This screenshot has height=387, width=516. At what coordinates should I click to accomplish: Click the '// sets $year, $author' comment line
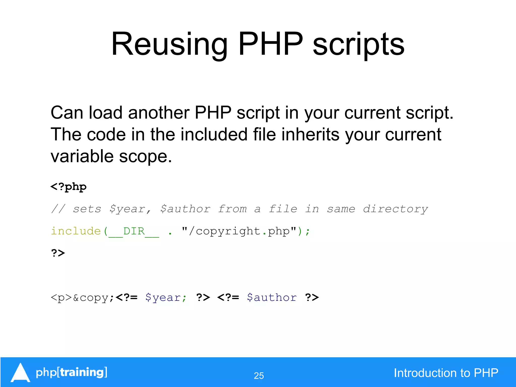click(x=239, y=209)
